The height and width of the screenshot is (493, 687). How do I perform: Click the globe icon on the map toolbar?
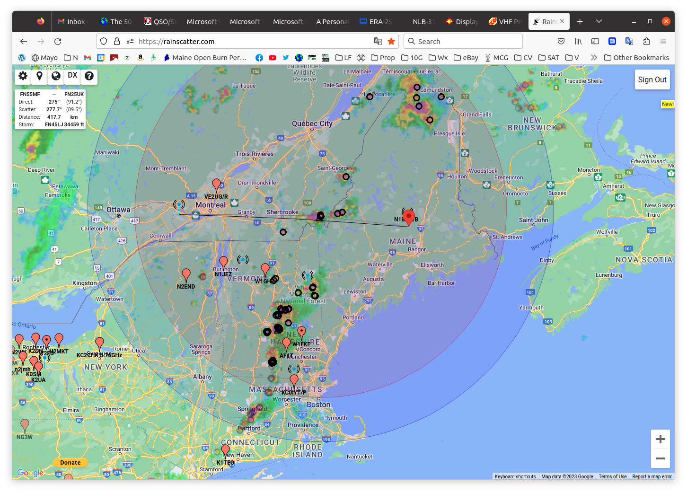[56, 76]
